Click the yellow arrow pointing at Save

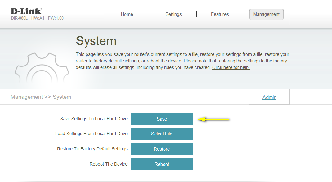214,119
